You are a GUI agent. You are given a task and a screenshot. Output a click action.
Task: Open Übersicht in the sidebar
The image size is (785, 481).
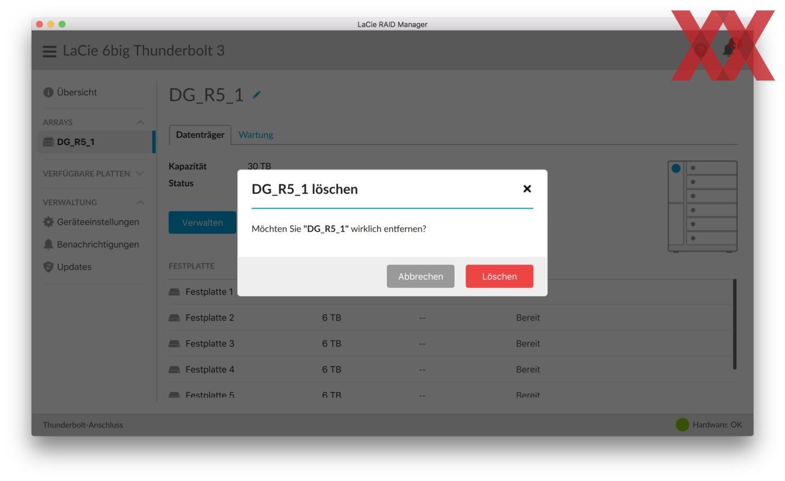(x=70, y=92)
